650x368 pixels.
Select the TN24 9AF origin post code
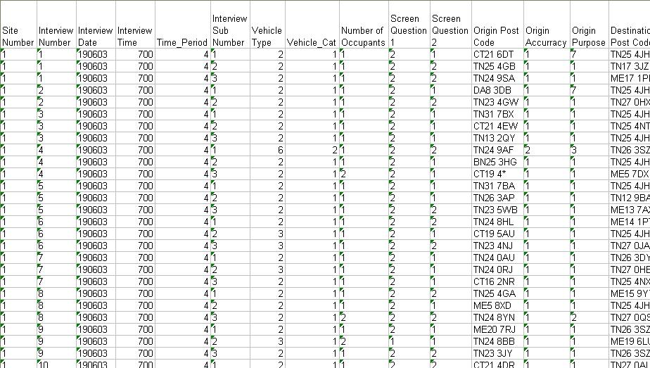click(x=498, y=150)
